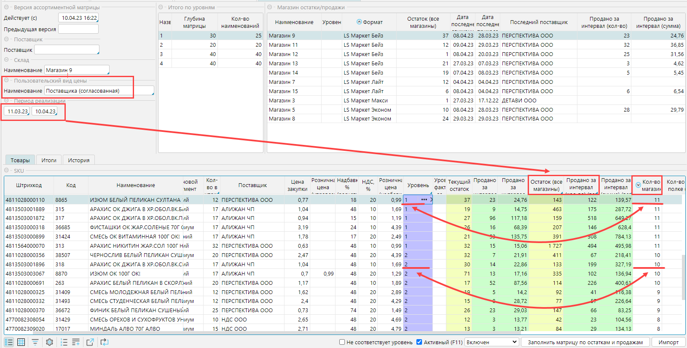Collapse the 'Магазин остатки/продажи' section
This screenshot has width=687, height=348.
(270, 7)
